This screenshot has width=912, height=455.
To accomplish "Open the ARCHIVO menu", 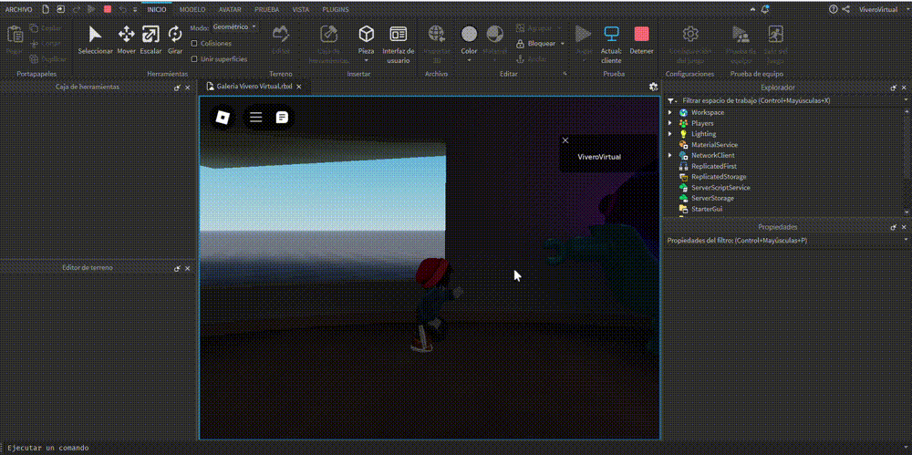I will pos(18,8).
